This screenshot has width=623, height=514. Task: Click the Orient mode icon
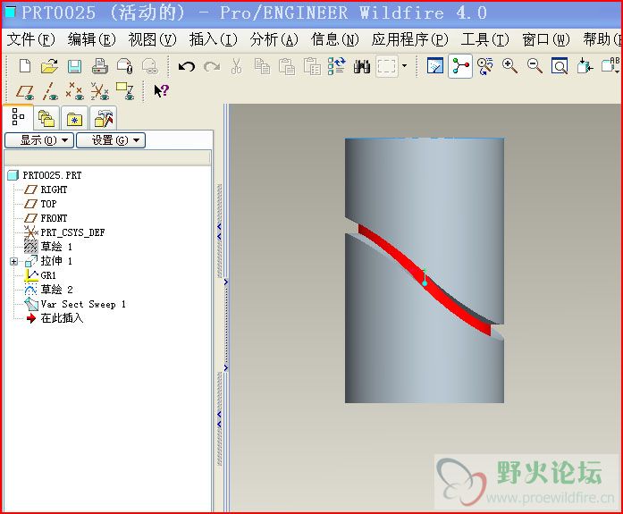pos(485,66)
